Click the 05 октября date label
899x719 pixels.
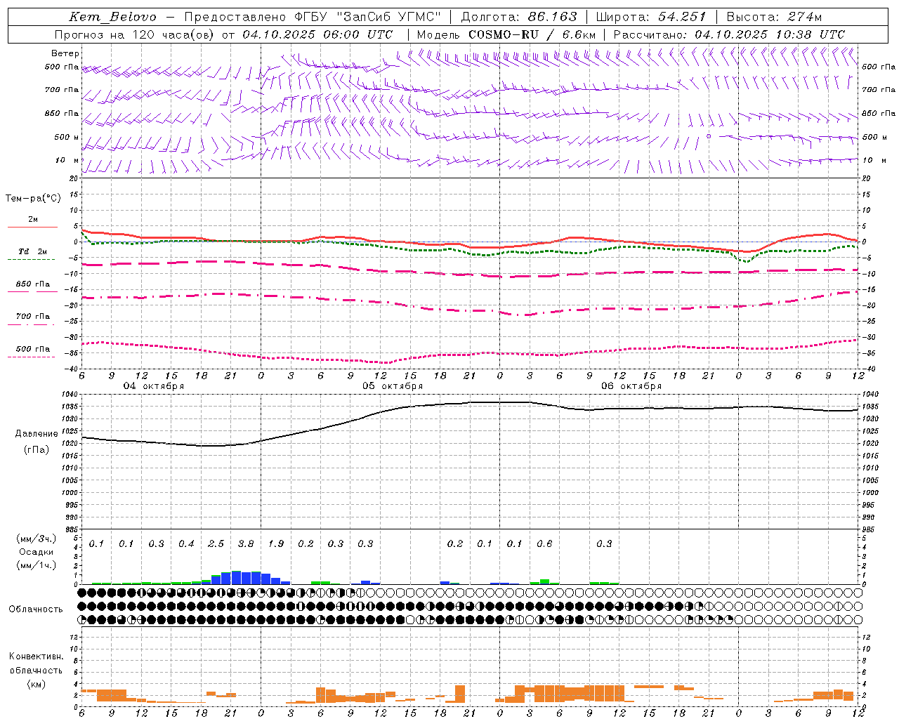coord(393,386)
